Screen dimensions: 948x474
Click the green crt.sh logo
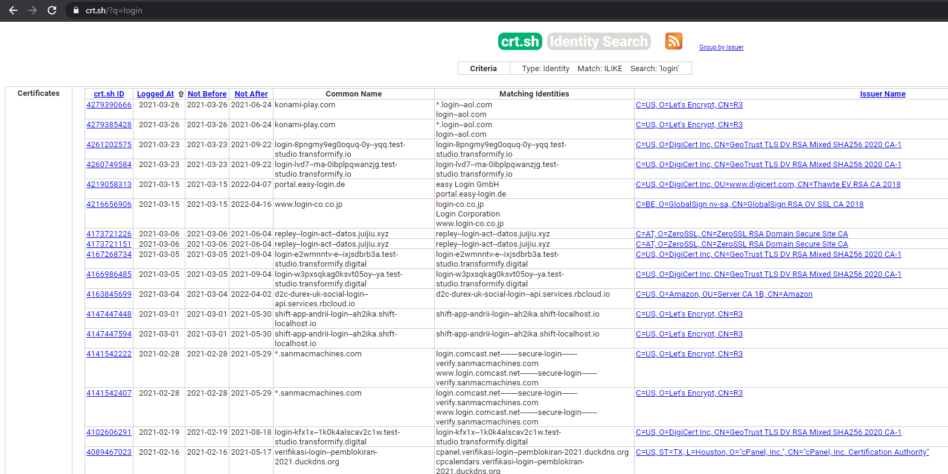pos(520,42)
